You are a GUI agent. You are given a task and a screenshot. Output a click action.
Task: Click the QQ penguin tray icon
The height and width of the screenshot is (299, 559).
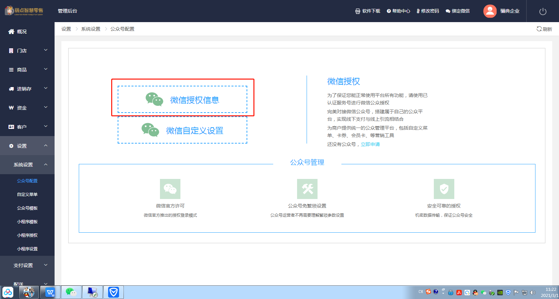click(x=475, y=293)
